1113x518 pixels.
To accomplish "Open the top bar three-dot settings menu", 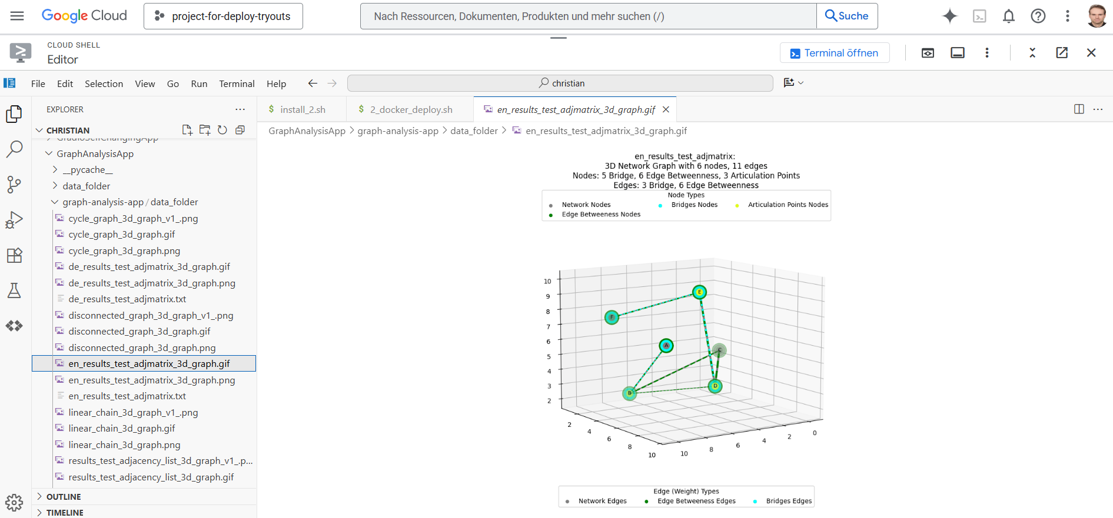I will click(1068, 16).
